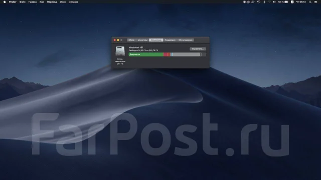Image resolution: width=321 pixels, height=180 pixels.
Task: Click the Time Machine menu bar icon
Action: coord(259,2)
